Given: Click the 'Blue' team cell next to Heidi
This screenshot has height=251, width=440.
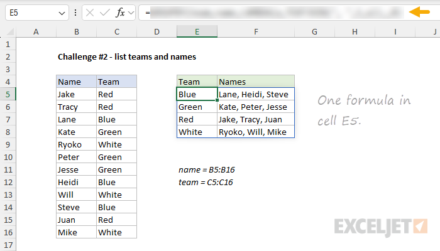Looking at the screenshot, I should 117,183.
